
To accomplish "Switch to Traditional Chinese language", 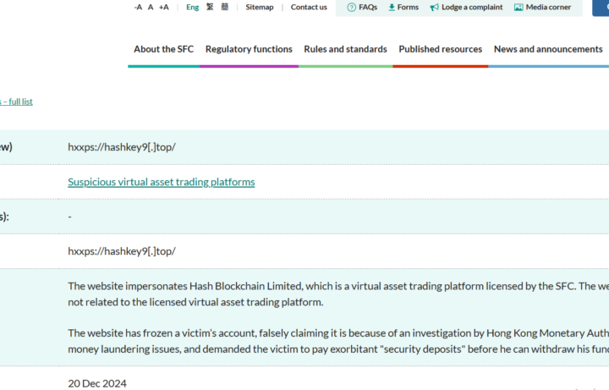I will tap(210, 7).
